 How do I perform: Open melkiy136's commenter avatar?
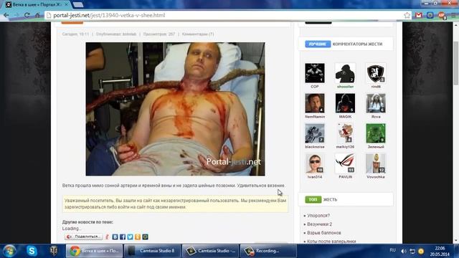click(345, 133)
